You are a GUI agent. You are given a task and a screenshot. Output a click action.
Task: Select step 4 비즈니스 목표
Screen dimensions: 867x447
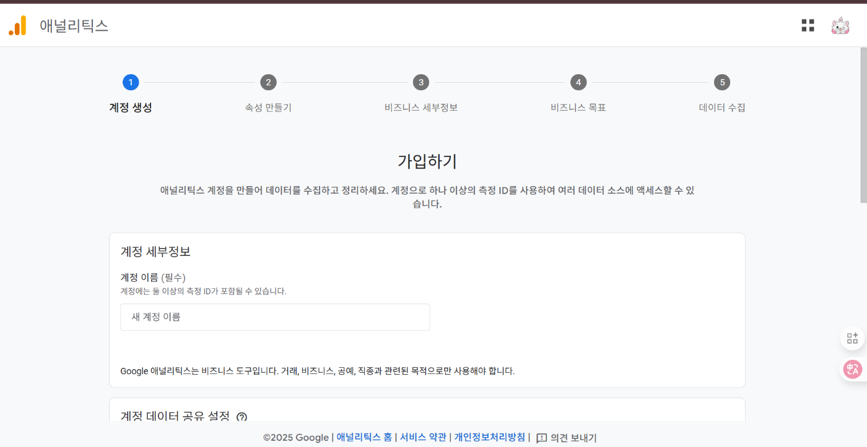pos(578,94)
